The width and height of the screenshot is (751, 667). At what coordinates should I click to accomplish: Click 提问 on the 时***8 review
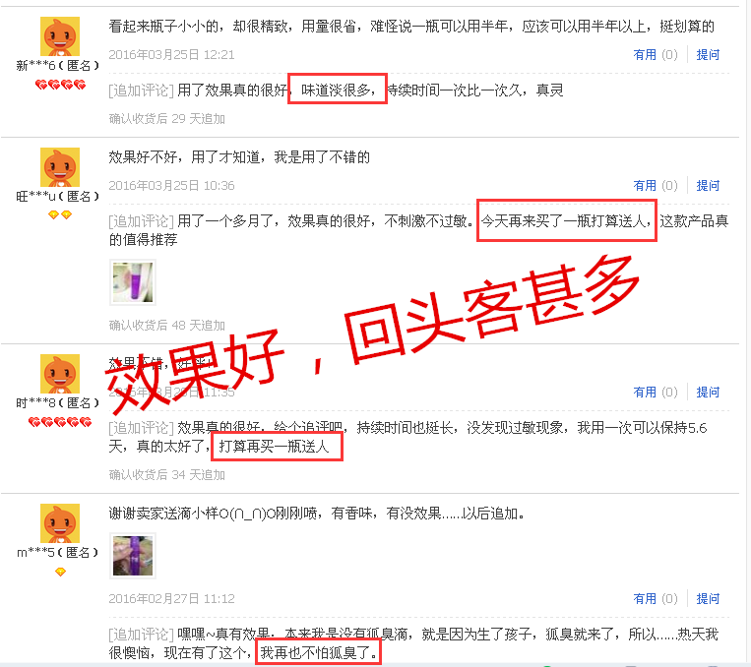pyautogui.click(x=708, y=393)
